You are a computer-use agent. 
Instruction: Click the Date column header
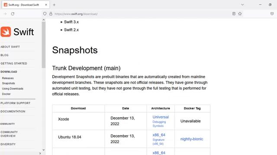tap(126, 108)
